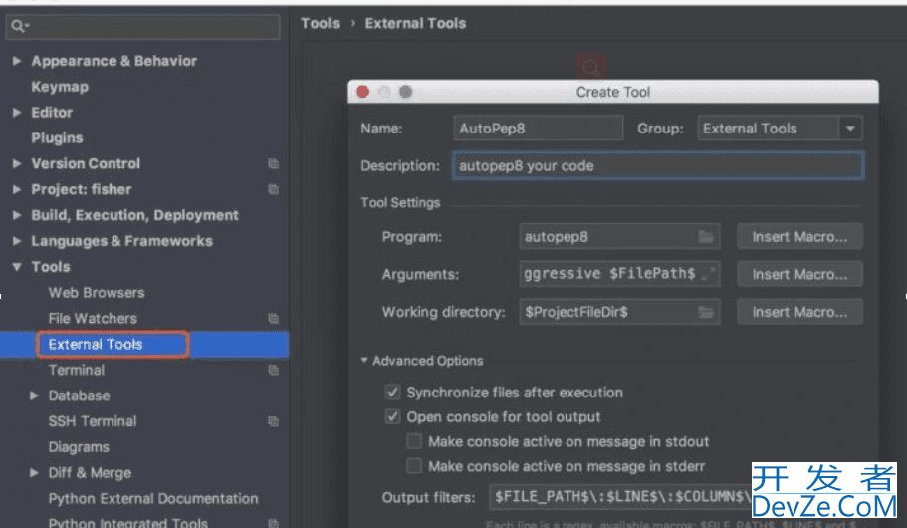This screenshot has width=907, height=528.
Task: Select Terminal under Tools
Action: [77, 370]
